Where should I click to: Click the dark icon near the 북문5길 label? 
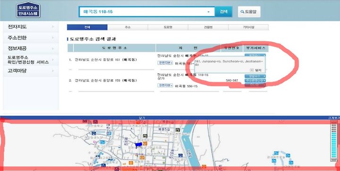(178, 130)
